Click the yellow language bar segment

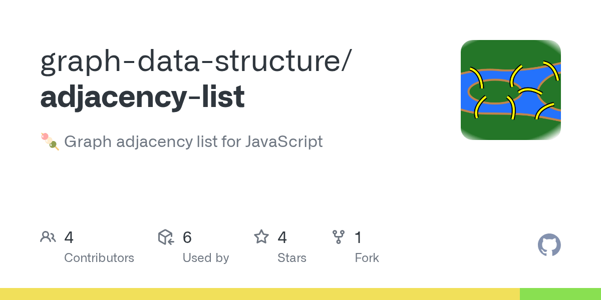pos(259,294)
